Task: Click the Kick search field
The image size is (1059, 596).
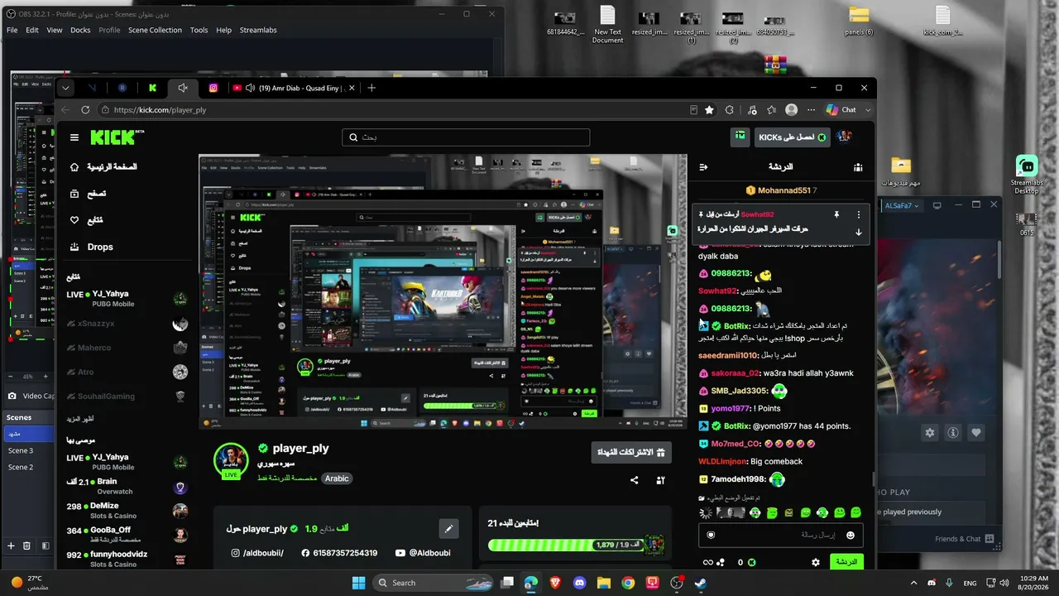Action: coord(466,137)
